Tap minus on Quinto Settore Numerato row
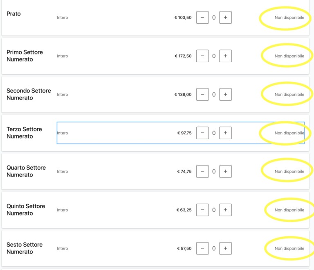The width and height of the screenshot is (314, 270). (202, 210)
